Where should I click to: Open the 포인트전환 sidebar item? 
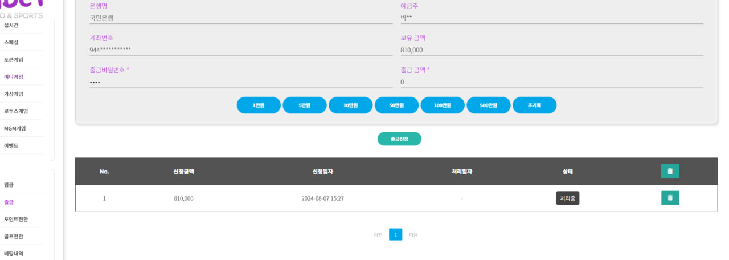click(16, 219)
